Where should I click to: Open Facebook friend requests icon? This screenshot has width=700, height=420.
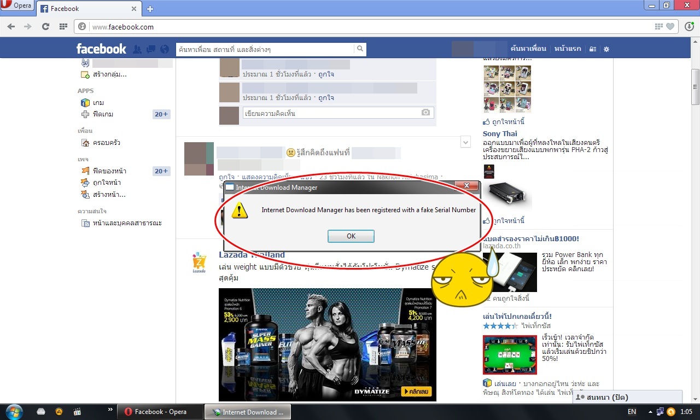[137, 49]
